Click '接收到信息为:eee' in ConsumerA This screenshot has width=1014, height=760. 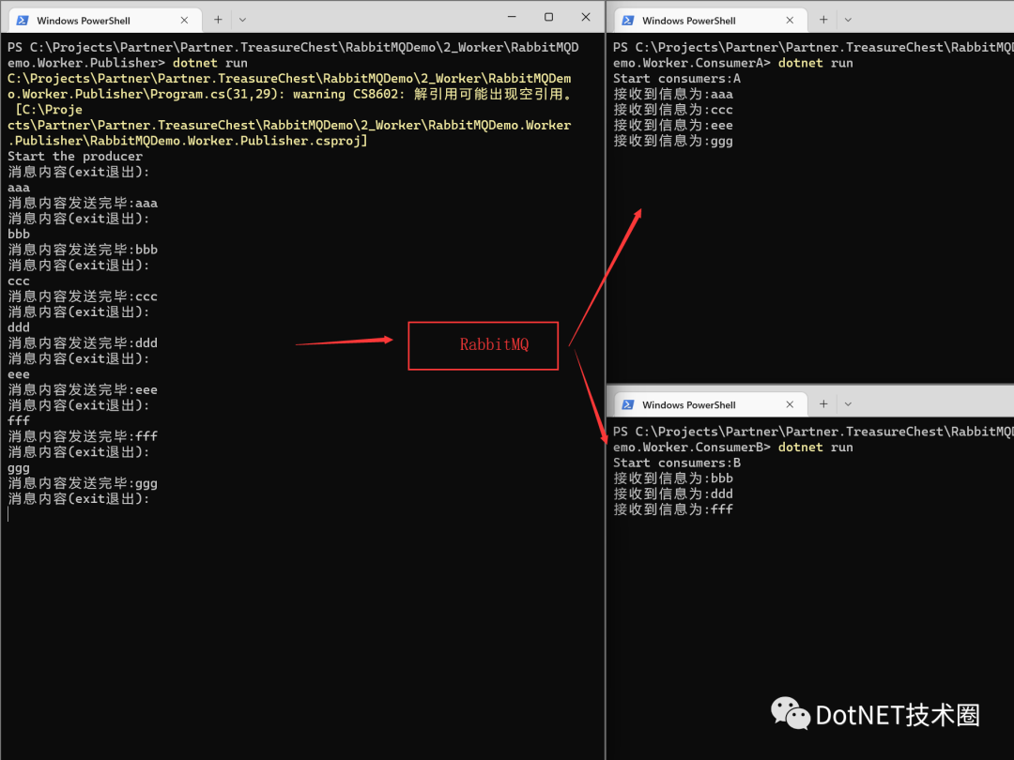click(673, 126)
